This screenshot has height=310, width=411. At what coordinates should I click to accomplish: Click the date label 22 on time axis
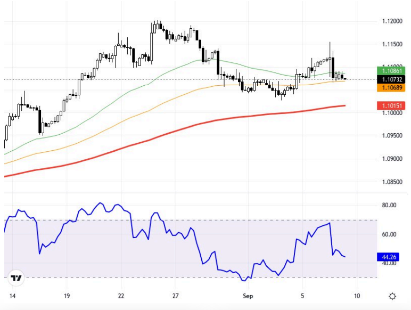point(121,296)
